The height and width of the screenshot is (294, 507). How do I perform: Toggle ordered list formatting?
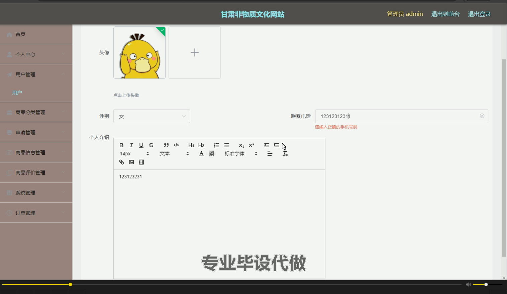click(x=216, y=145)
